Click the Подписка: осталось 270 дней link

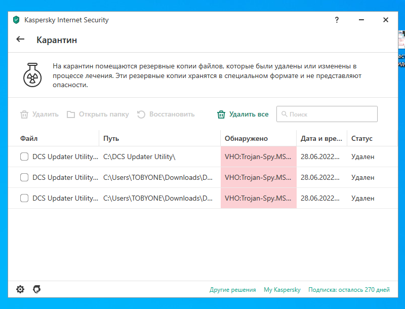[x=349, y=290]
